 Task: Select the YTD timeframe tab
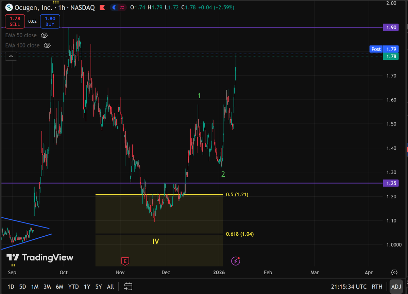tap(73, 287)
